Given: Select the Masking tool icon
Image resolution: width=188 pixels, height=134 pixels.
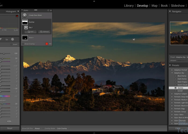Looking at the screenshot, I should point(12,39).
